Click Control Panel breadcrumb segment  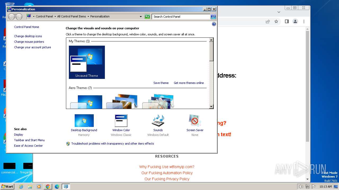[x=44, y=16]
